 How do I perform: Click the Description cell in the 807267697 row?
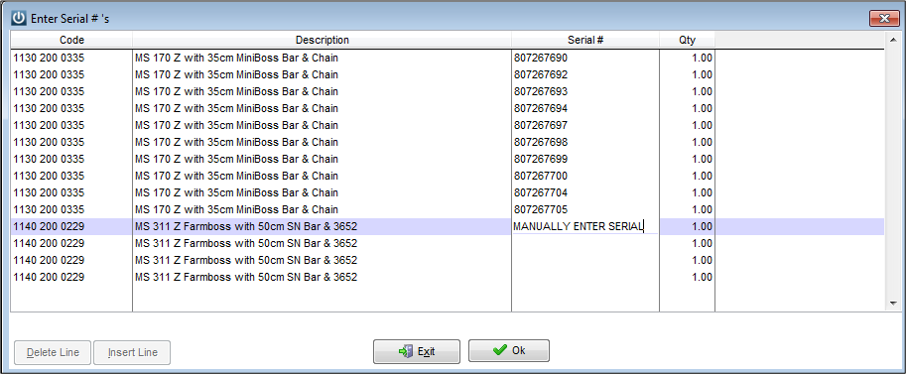[322, 125]
